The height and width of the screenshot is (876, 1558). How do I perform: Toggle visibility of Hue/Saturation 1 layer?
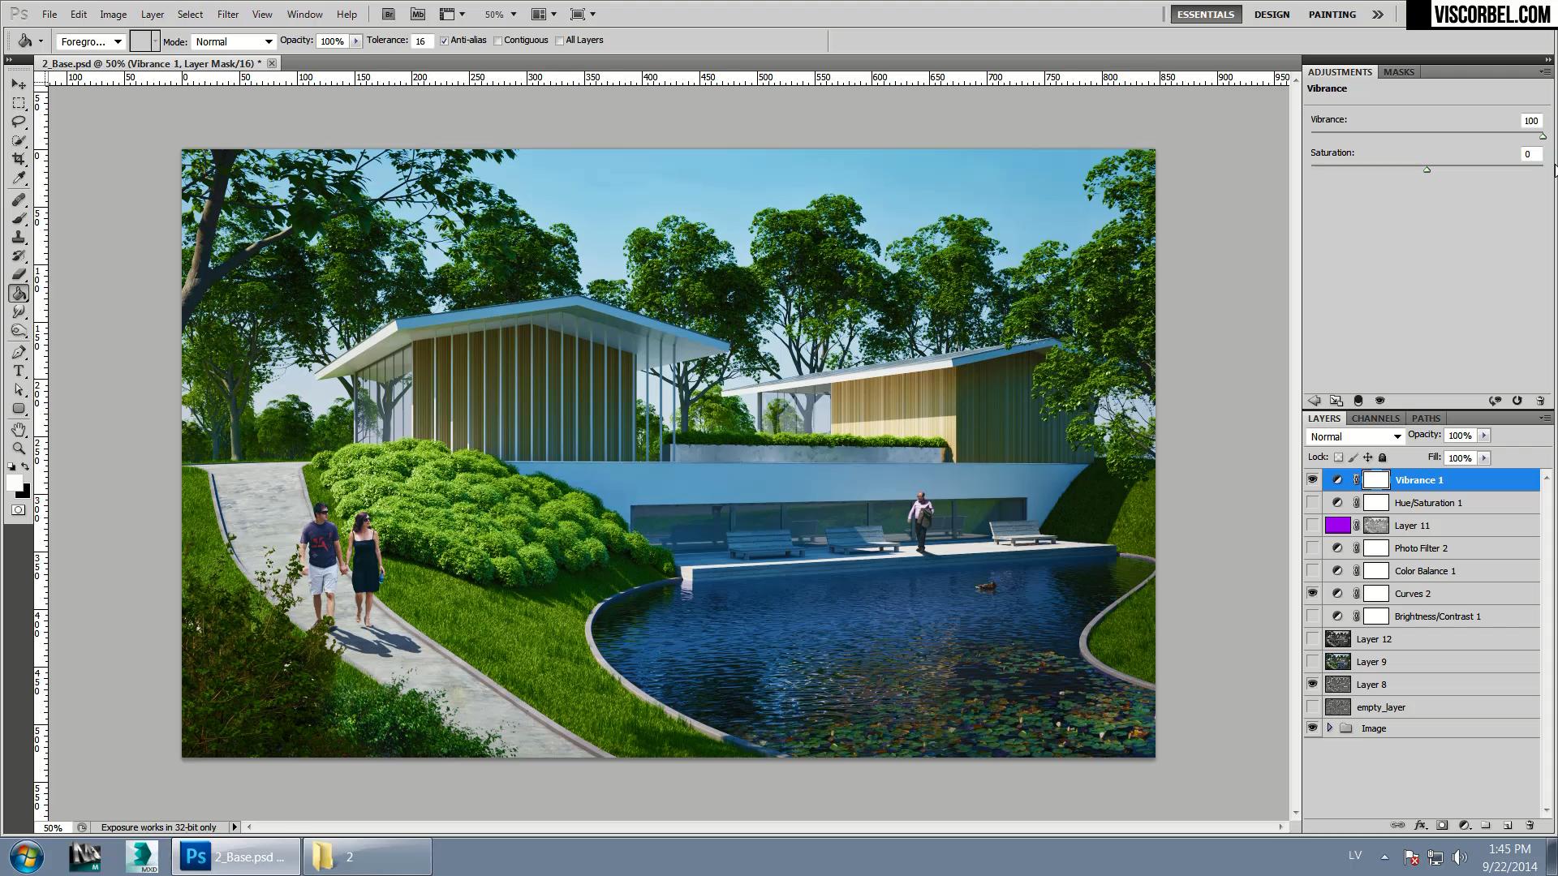pos(1312,503)
